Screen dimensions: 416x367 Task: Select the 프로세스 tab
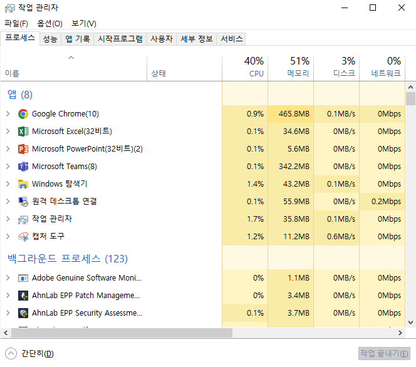click(x=20, y=38)
